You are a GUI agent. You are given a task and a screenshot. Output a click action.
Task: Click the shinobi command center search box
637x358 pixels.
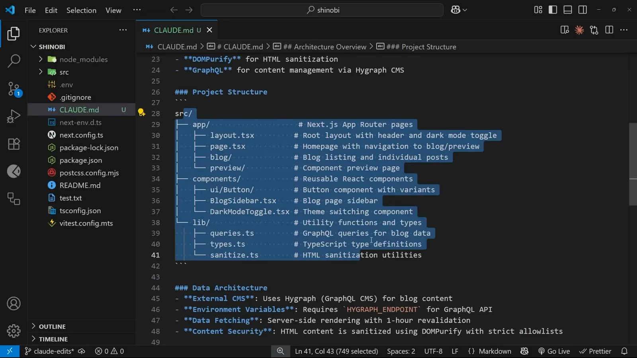[x=322, y=10]
